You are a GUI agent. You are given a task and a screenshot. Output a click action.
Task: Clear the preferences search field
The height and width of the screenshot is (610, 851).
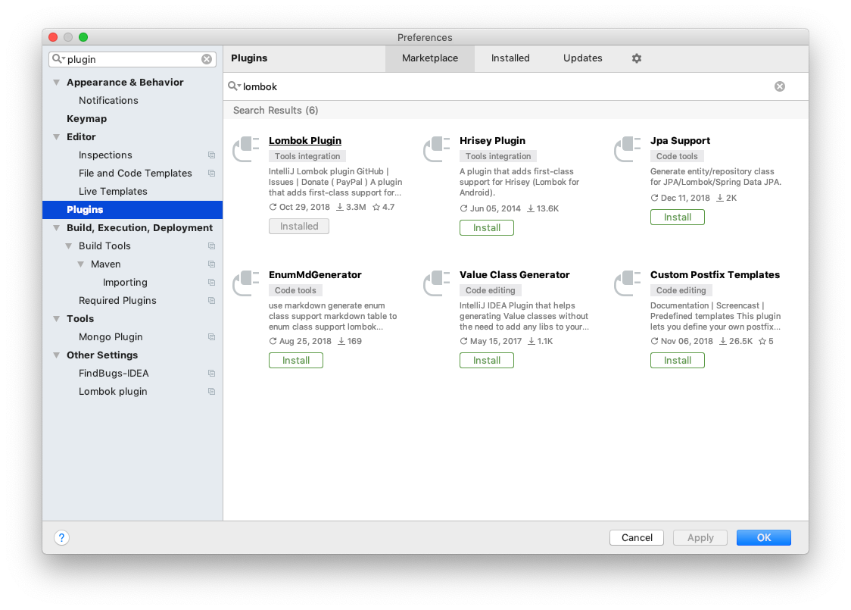pos(207,59)
